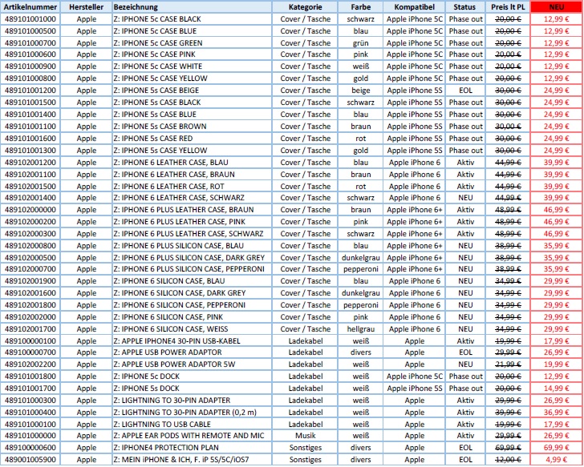Click the 19,99 € new price
This screenshot has width=584, height=467.
click(x=557, y=364)
